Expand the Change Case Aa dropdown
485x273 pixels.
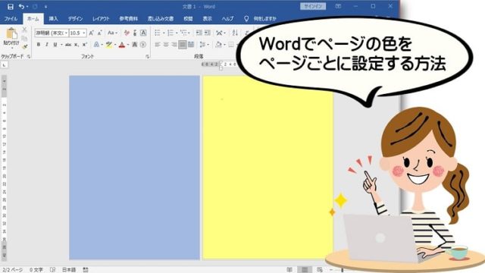112,33
